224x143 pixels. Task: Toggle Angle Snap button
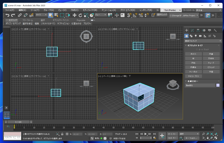(x=135, y=15)
